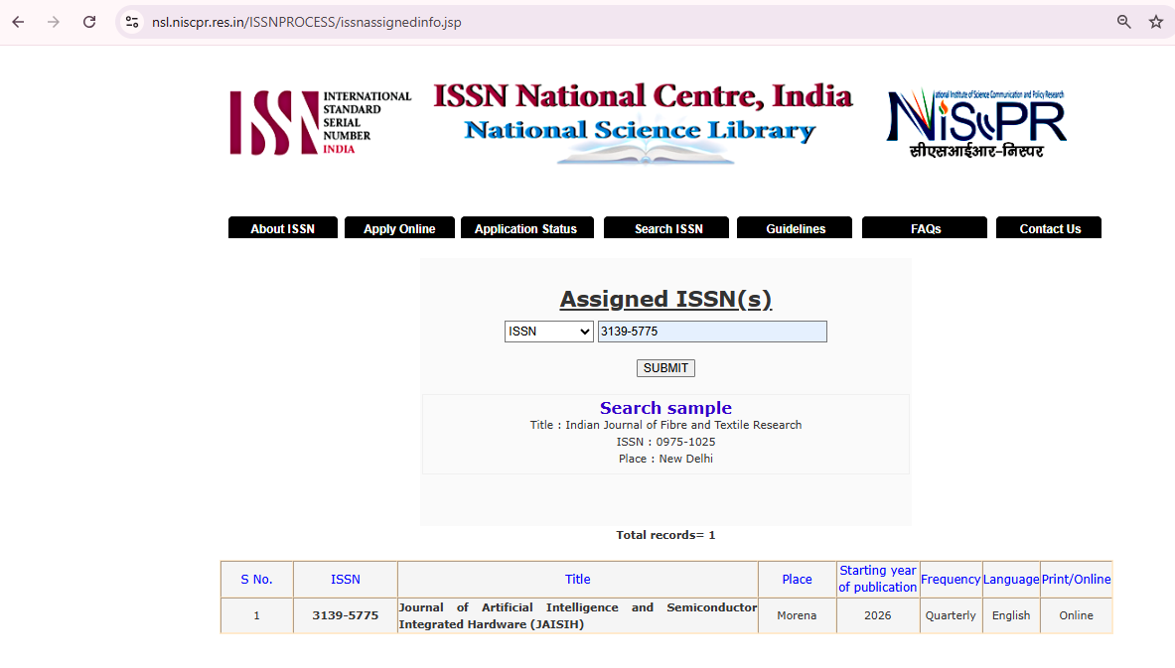Click the Total records= 1 text

(665, 535)
